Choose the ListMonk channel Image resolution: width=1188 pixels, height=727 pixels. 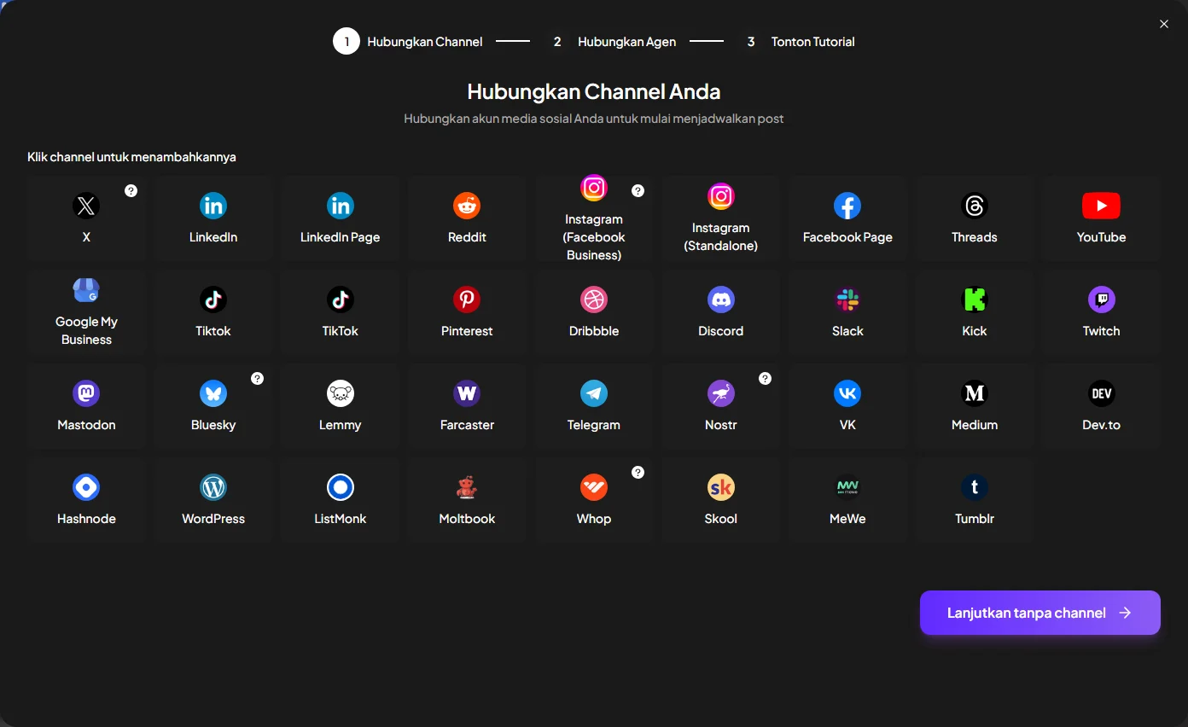(340, 500)
